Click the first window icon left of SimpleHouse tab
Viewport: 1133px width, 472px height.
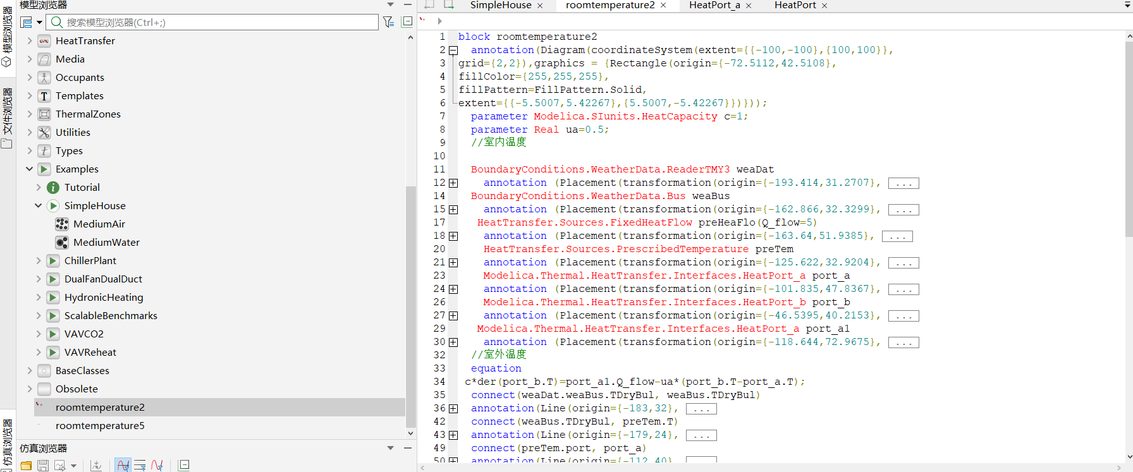429,4
